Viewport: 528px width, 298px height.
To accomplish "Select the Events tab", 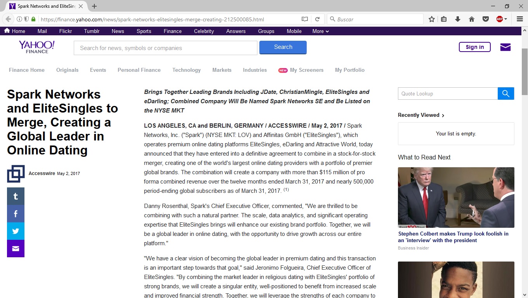I will click(98, 70).
